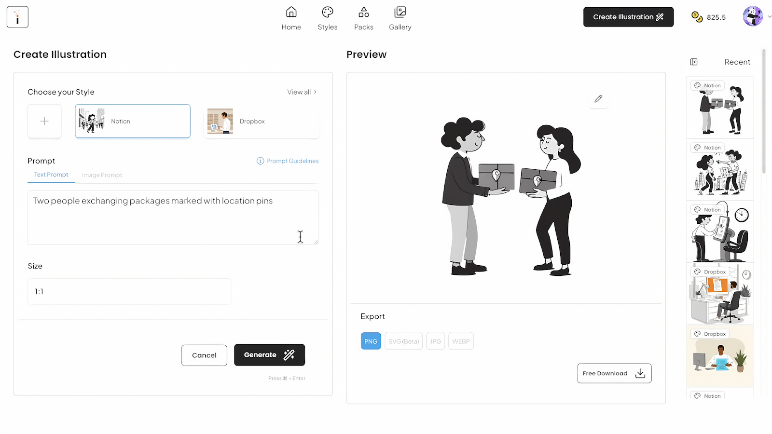This screenshot has width=772, height=434.
Task: Click the app logo in top-left corner
Action: (x=17, y=17)
